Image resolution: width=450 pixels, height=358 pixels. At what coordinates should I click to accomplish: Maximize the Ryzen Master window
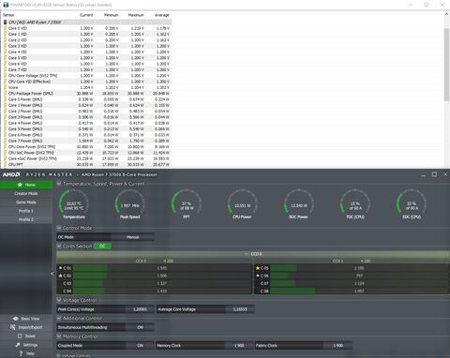pyautogui.click(x=434, y=174)
